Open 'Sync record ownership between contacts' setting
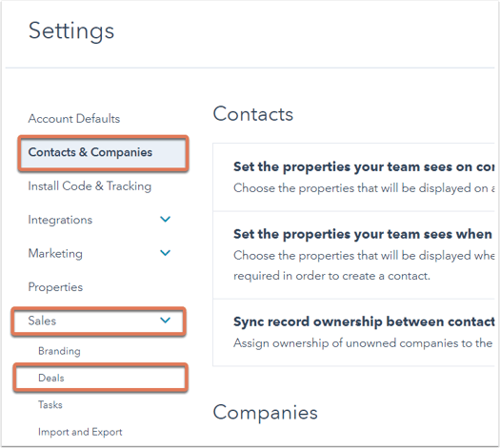Image resolution: width=500 pixels, height=448 pixels. (x=353, y=333)
